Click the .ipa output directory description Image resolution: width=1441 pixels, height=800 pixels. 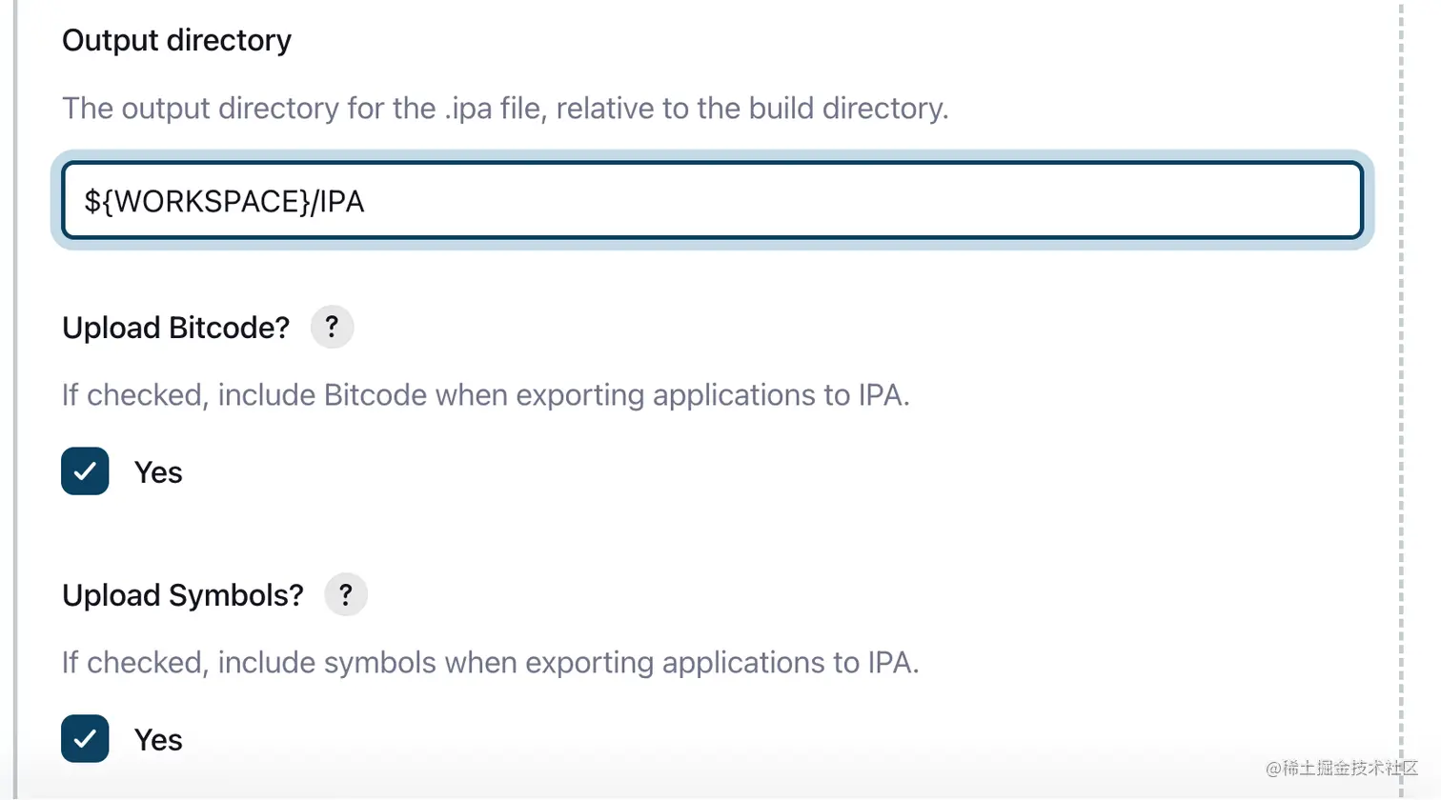click(505, 109)
